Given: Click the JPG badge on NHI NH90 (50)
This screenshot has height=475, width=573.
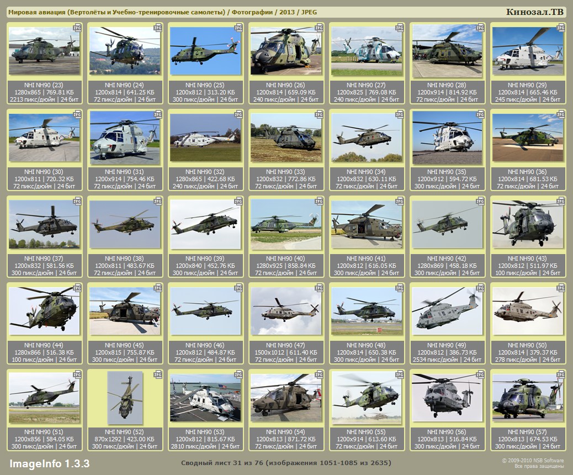Looking at the screenshot, I should 560,288.
